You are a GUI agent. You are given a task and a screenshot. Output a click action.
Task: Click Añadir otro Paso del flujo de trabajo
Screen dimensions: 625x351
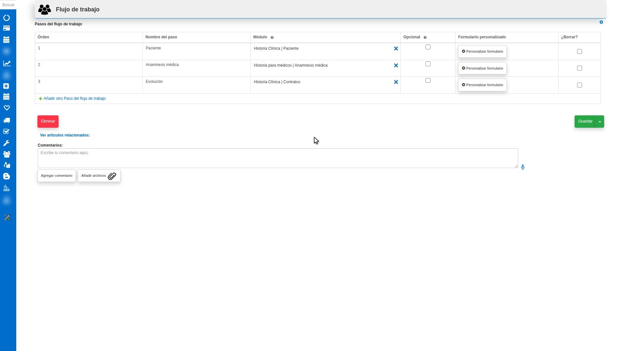75,98
